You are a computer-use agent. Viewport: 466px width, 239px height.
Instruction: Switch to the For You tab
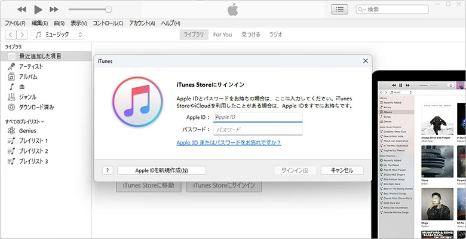(222, 35)
